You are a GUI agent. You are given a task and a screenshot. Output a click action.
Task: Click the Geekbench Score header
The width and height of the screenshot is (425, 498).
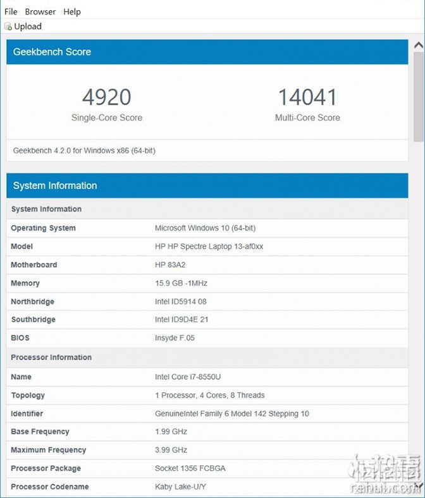point(207,52)
